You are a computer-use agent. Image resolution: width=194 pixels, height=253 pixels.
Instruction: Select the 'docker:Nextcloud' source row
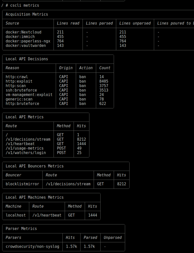point(24,32)
